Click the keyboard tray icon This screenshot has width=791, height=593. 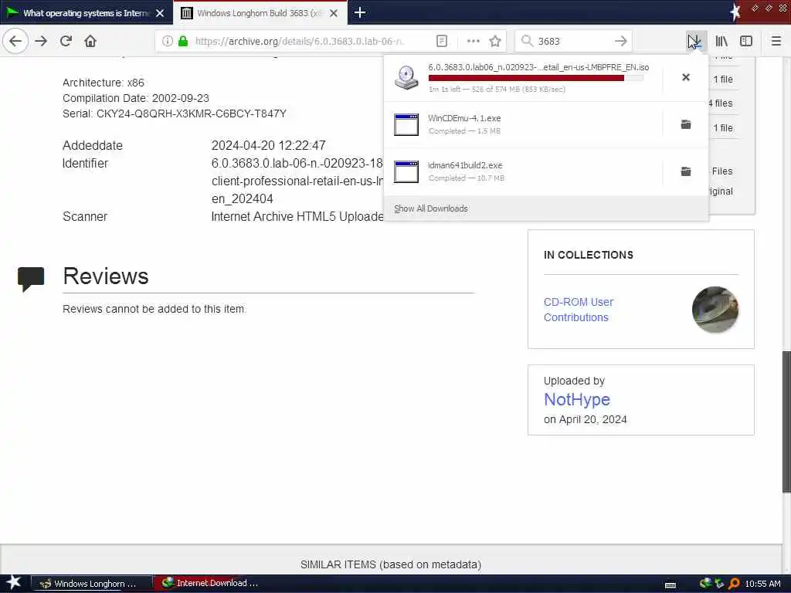pos(670,585)
